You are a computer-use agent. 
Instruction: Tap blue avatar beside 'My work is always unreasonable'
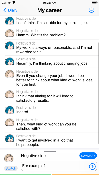(x=10, y=46)
